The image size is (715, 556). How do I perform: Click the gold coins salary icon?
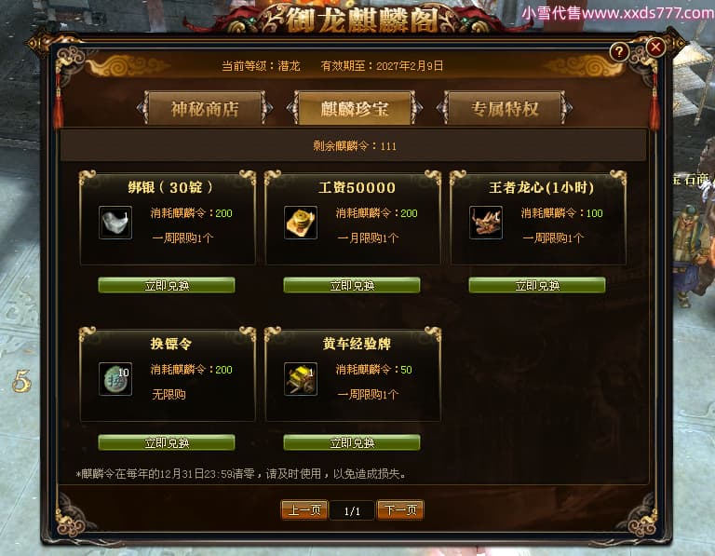coord(301,223)
